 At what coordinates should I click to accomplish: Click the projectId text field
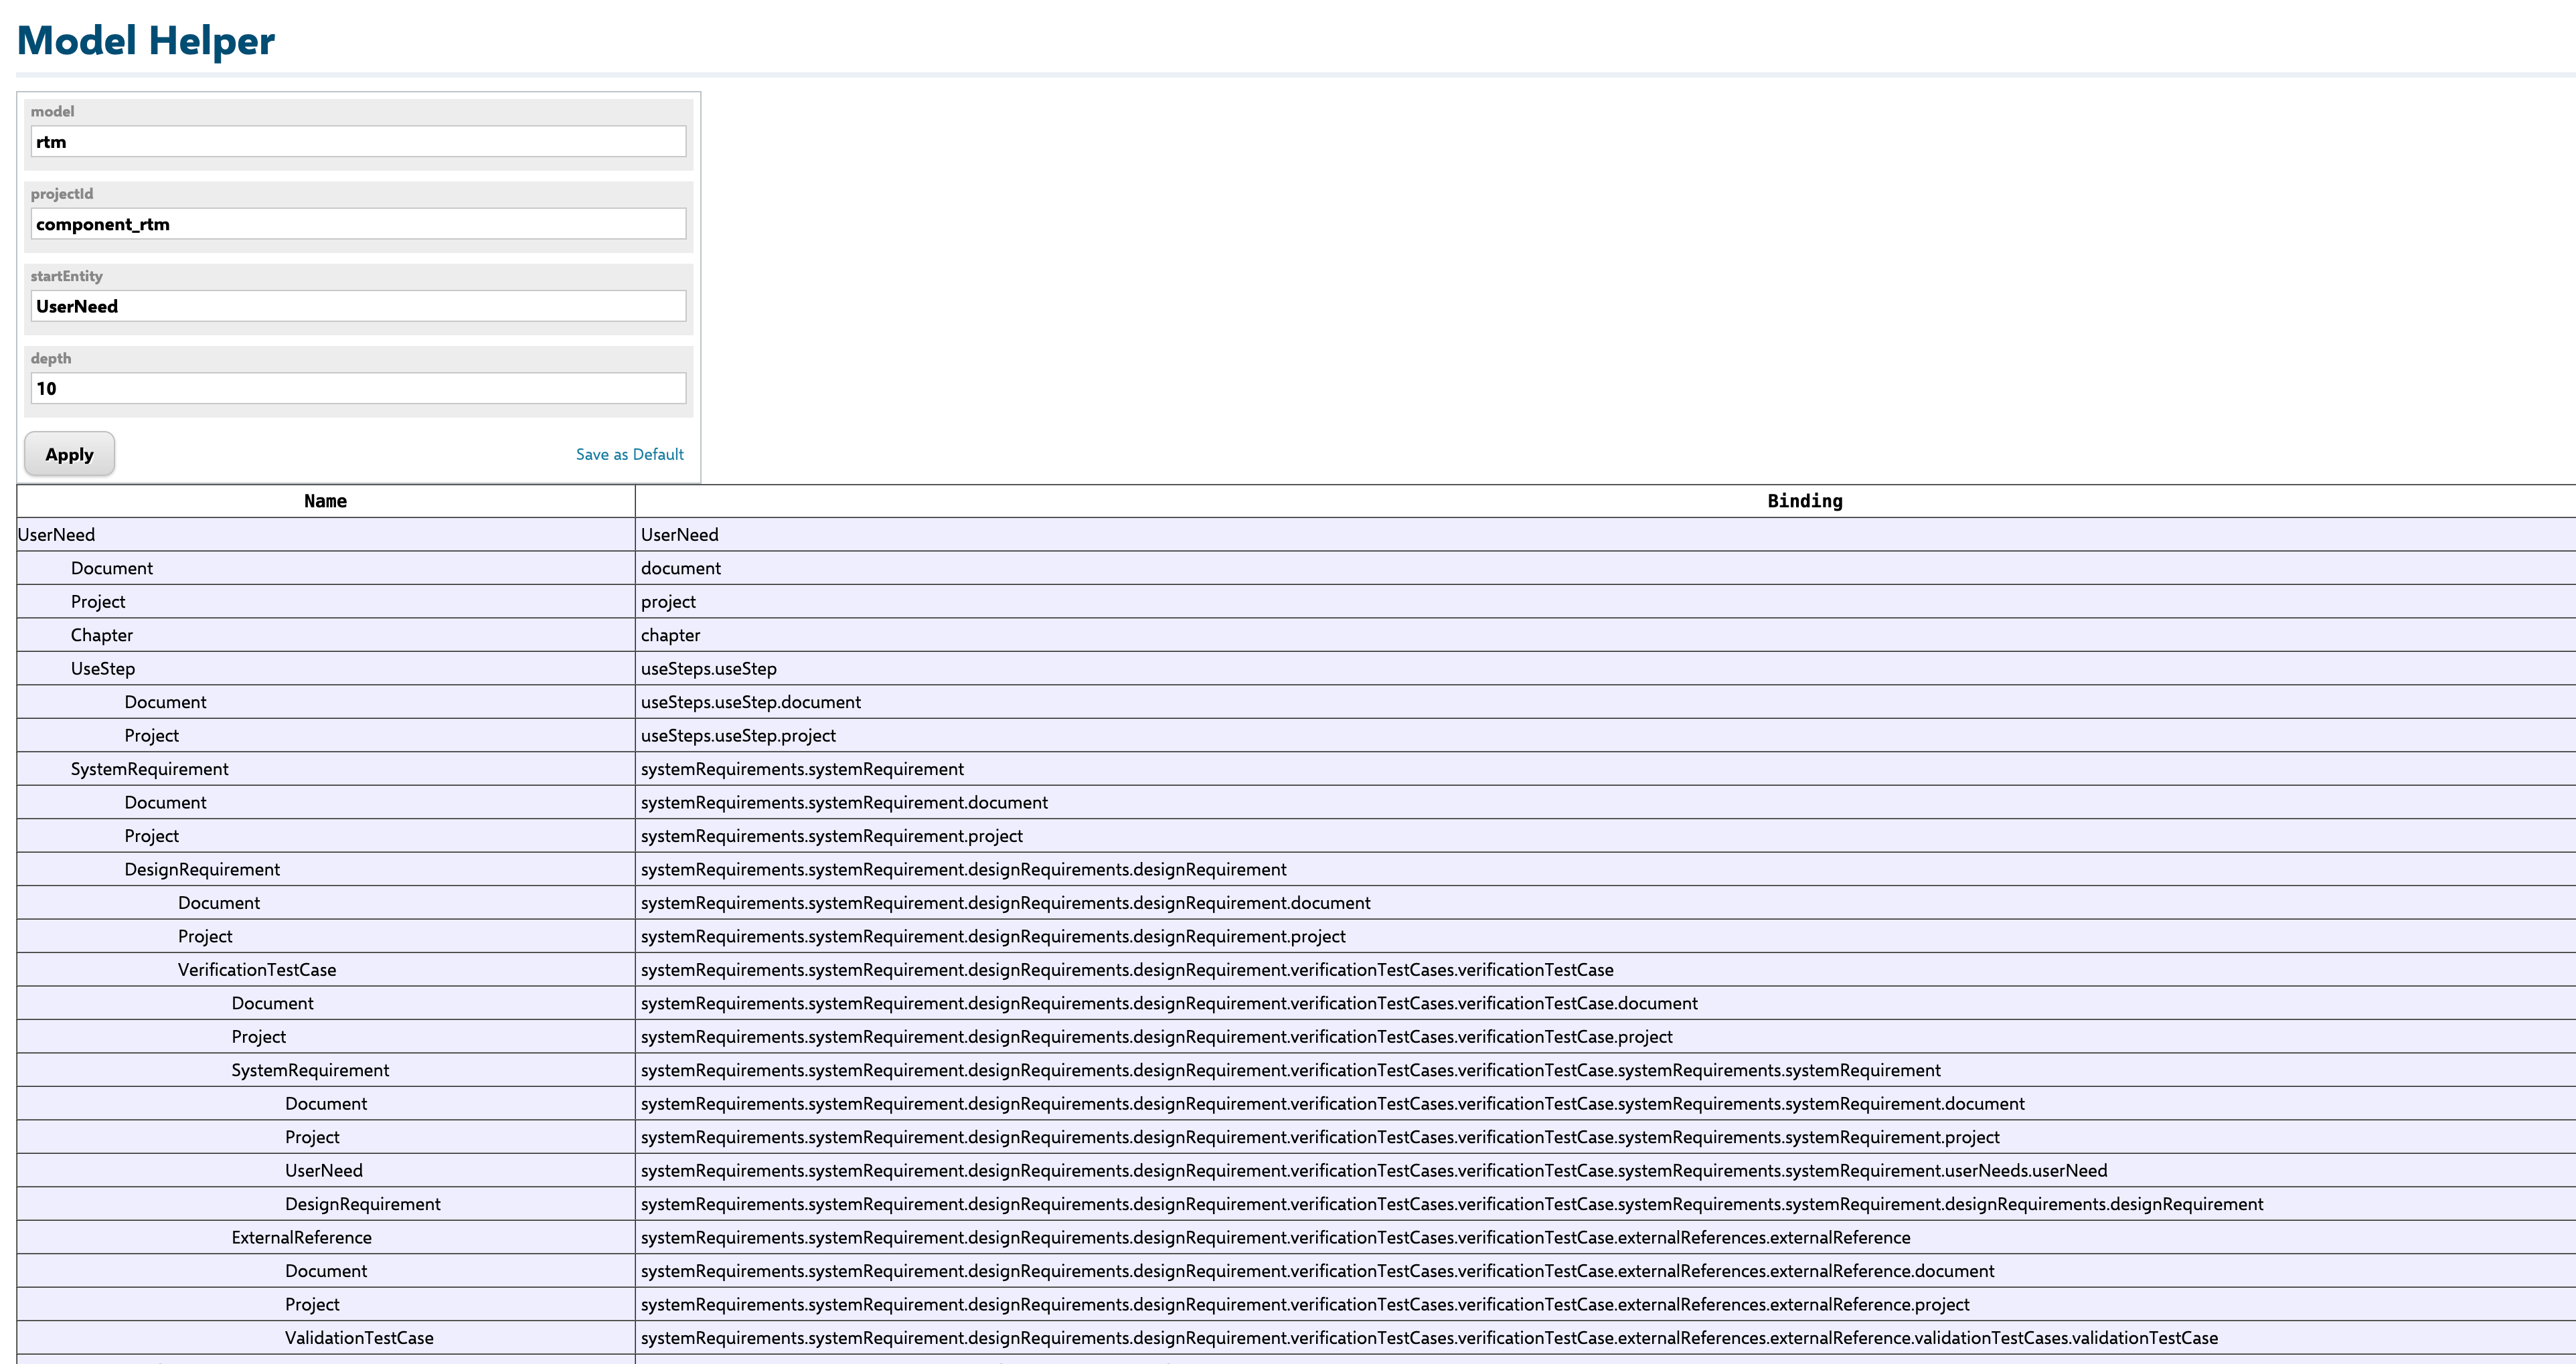(358, 224)
